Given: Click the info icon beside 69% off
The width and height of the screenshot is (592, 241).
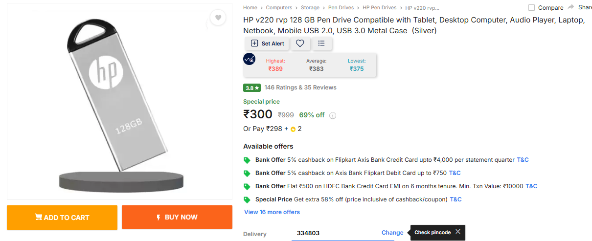Looking at the screenshot, I should pos(333,116).
